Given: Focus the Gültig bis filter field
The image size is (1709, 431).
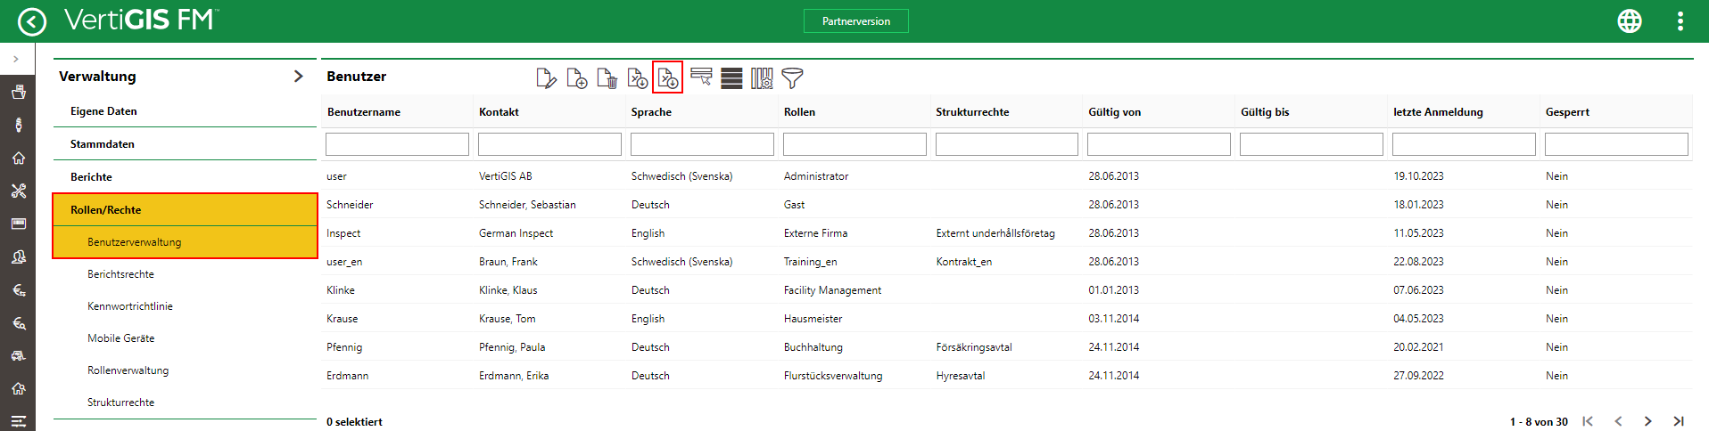Looking at the screenshot, I should (x=1311, y=144).
